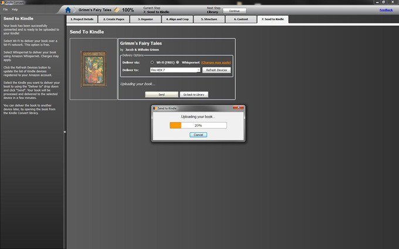Viewport: 399px width, 249px height.
Task: Click the Grimm's Fairy Tales breadcrumb title
Action: pyautogui.click(x=95, y=10)
